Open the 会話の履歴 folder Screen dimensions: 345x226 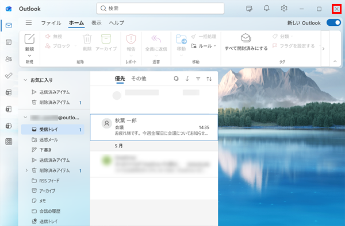pos(53,211)
